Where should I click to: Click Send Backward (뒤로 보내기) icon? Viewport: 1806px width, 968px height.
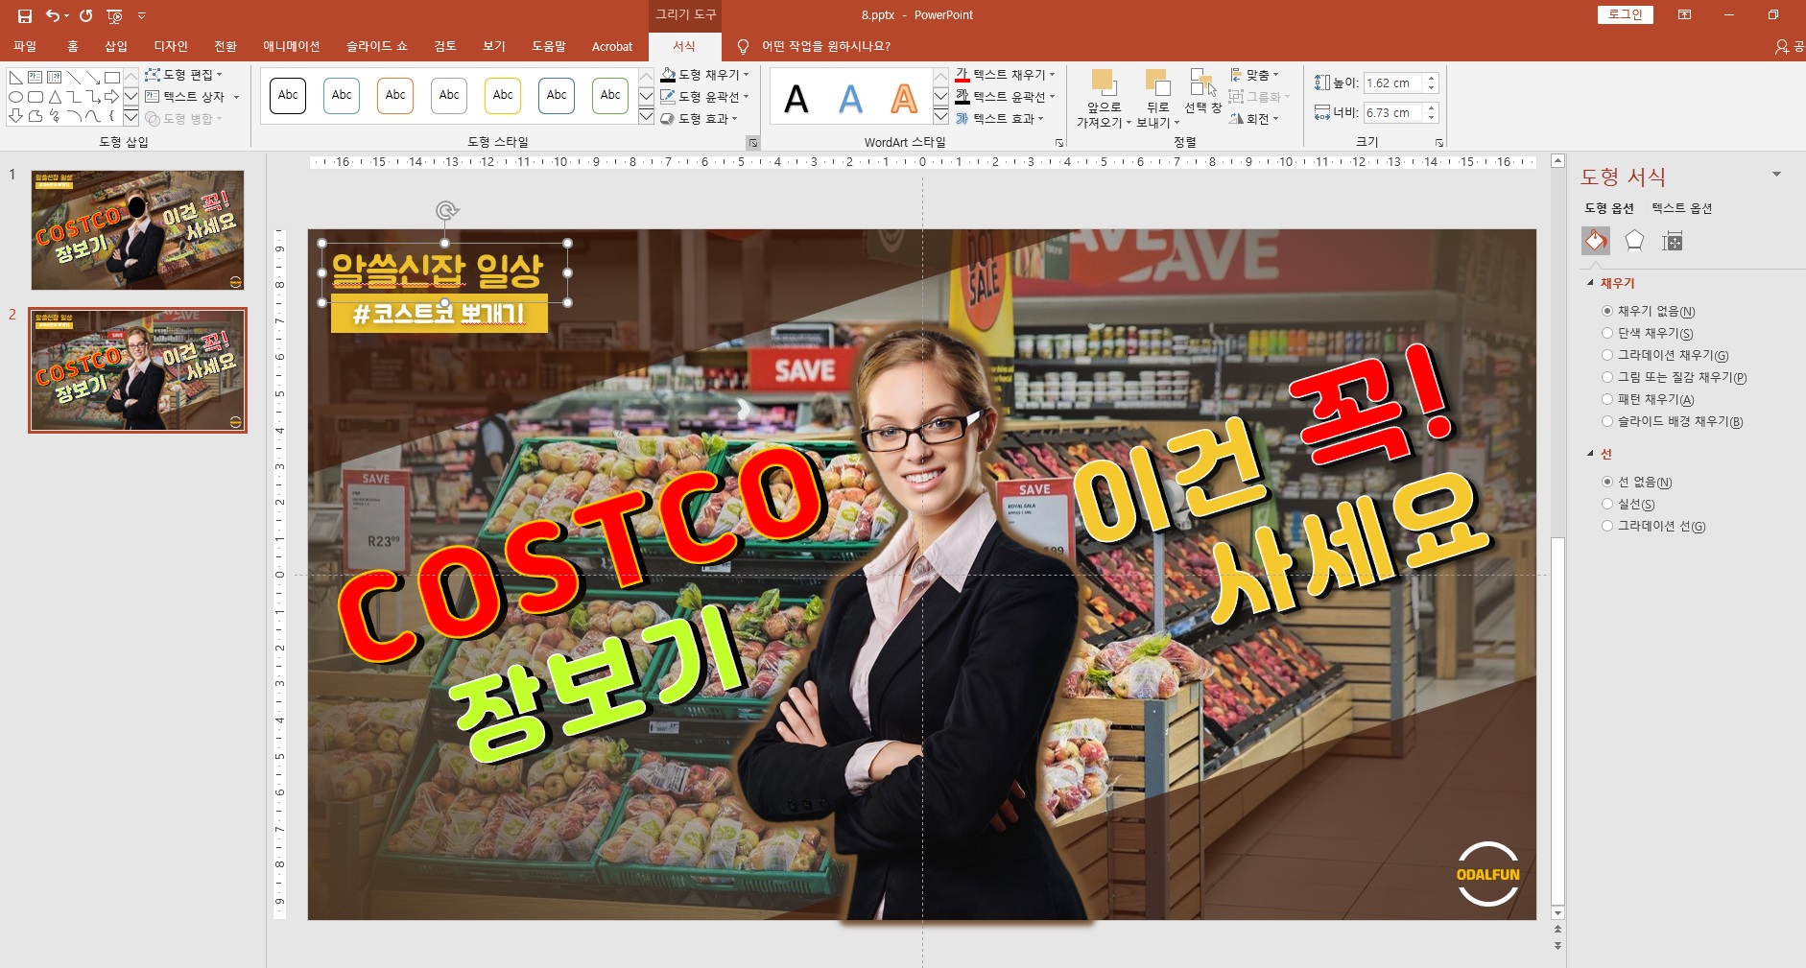pos(1158,83)
